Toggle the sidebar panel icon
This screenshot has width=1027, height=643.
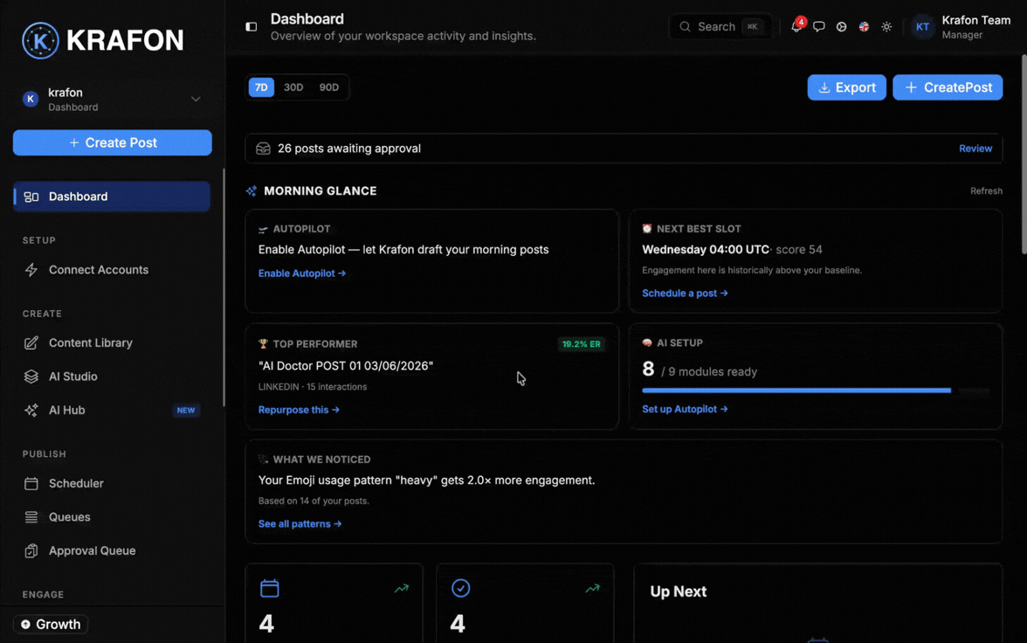[251, 27]
